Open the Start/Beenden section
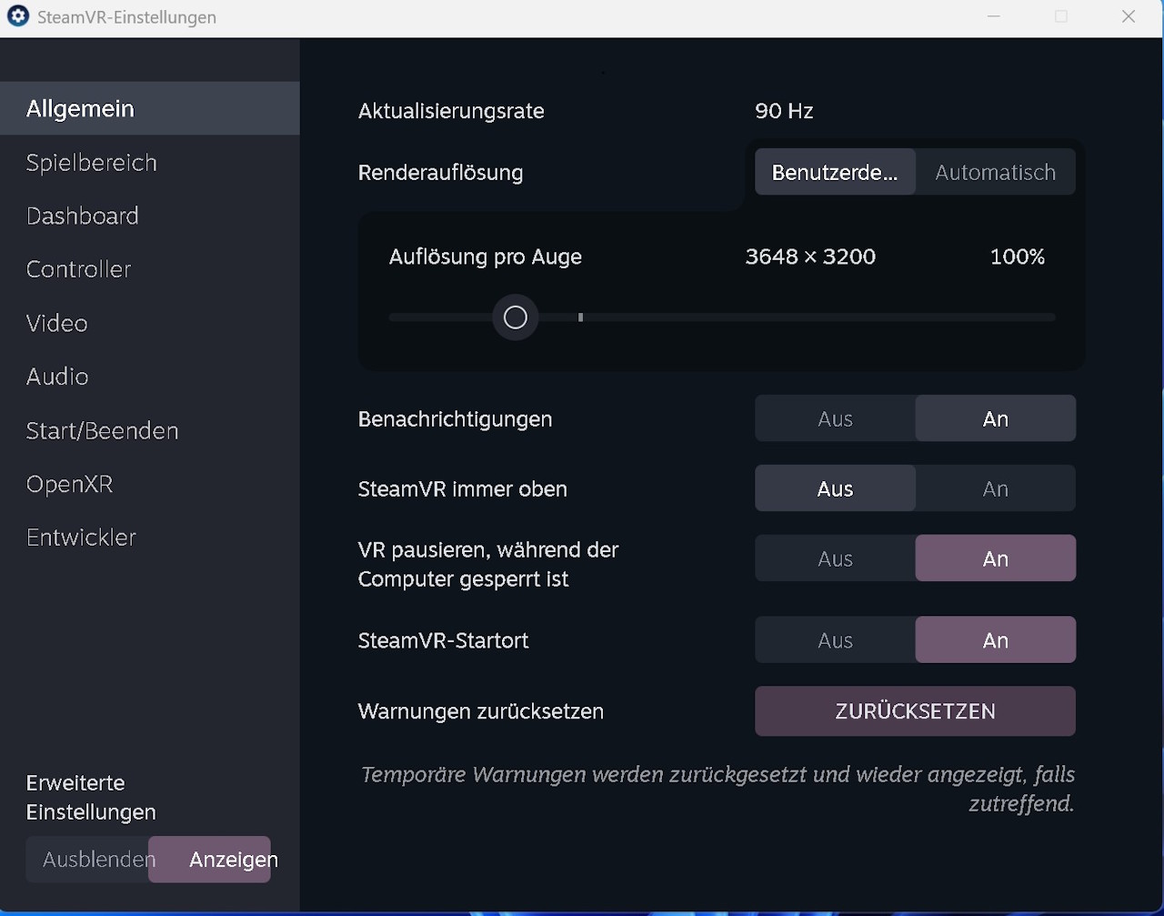Image resolution: width=1164 pixels, height=916 pixels. pos(102,431)
